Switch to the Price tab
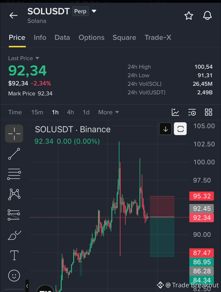 (17, 38)
